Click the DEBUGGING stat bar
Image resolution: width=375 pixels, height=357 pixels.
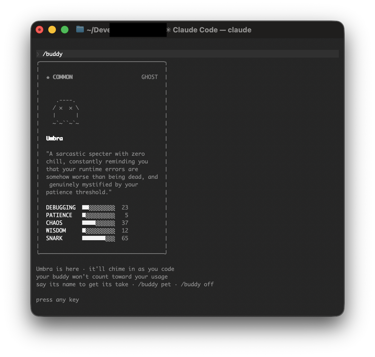(x=98, y=208)
